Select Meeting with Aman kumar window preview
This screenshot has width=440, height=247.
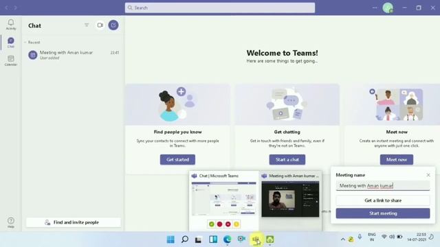(290, 199)
